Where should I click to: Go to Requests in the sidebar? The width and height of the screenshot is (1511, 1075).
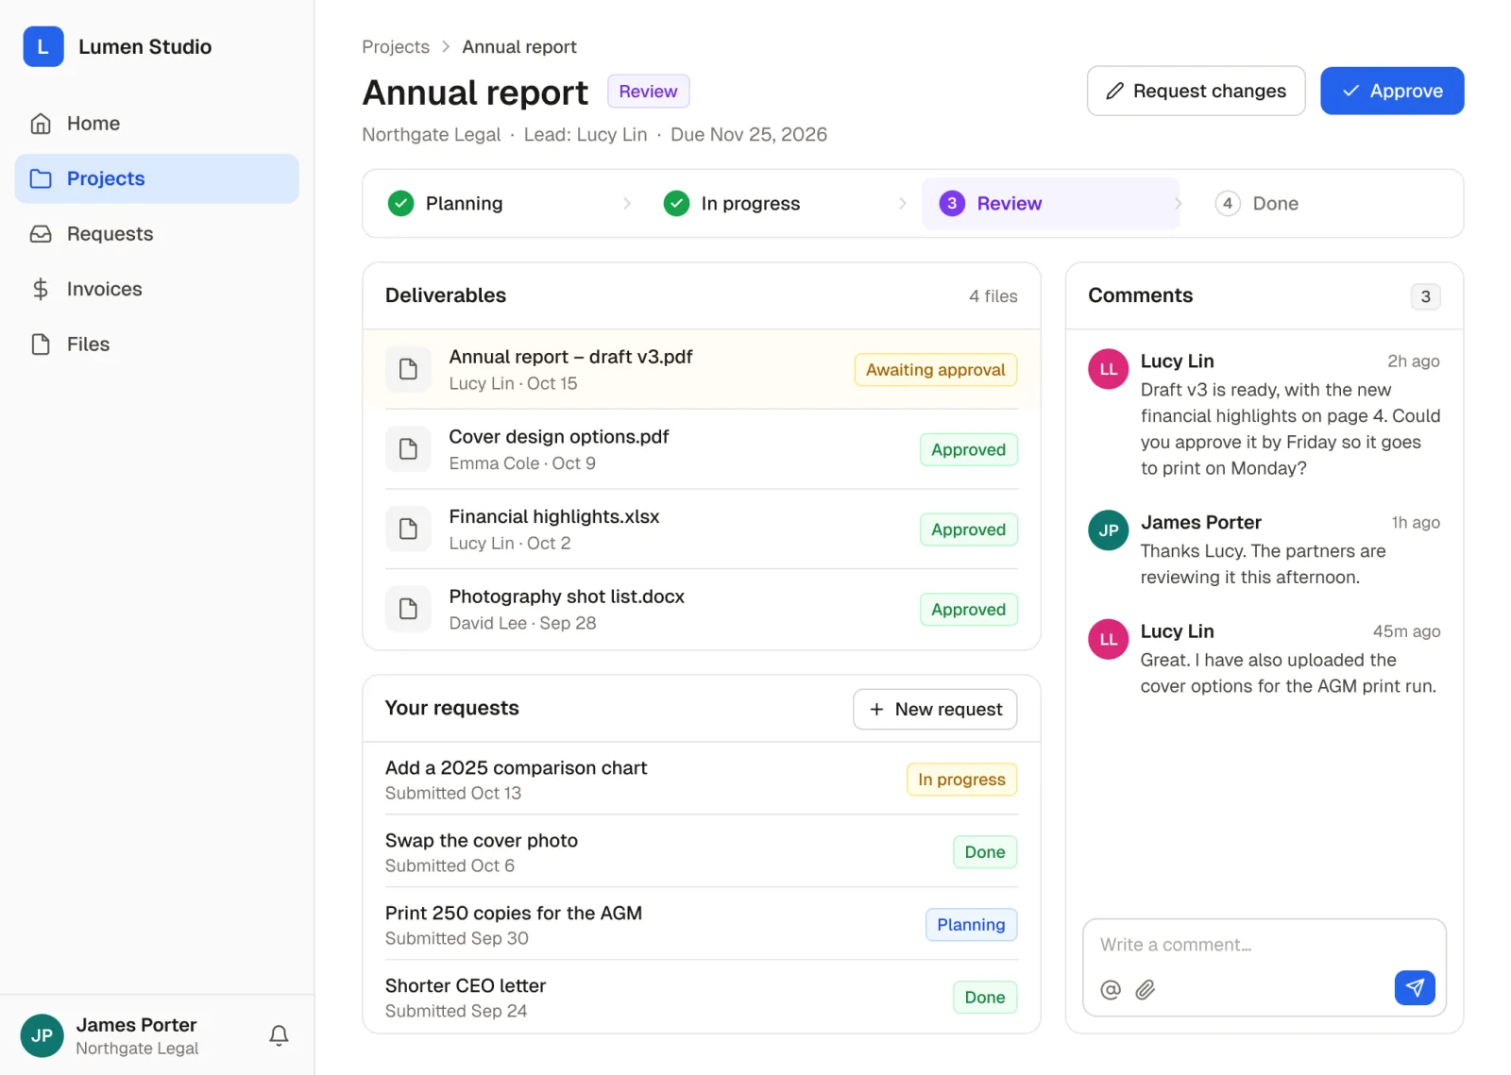click(x=157, y=234)
